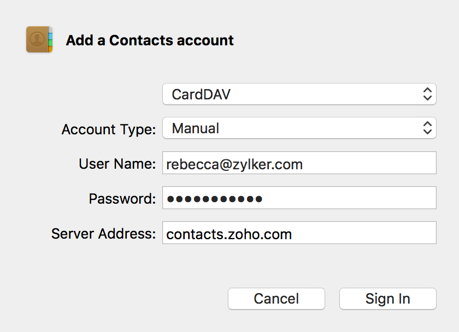
Task: Click the Manual dropdown chevron arrows
Action: point(427,128)
